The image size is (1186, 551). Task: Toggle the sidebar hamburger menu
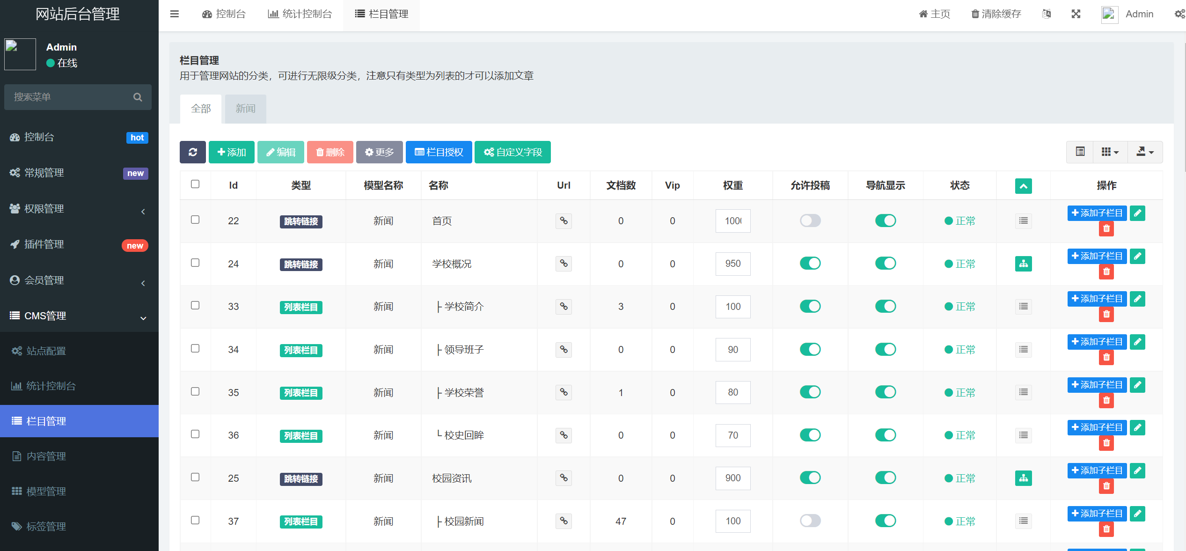pos(175,14)
